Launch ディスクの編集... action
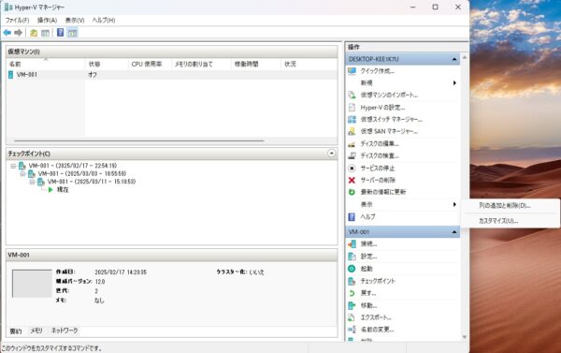This screenshot has height=353, width=561. 380,143
